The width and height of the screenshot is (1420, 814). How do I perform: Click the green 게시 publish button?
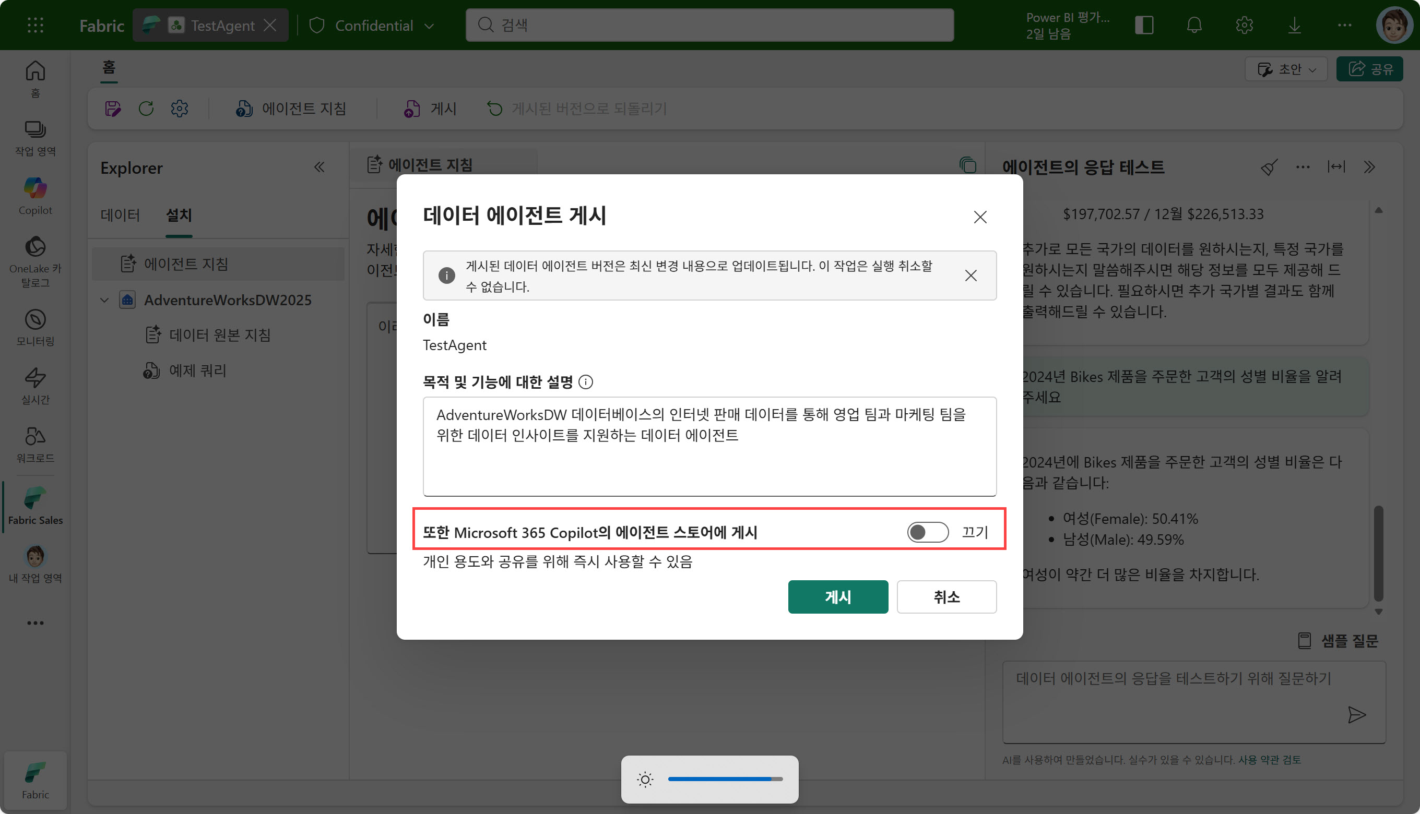(837, 596)
